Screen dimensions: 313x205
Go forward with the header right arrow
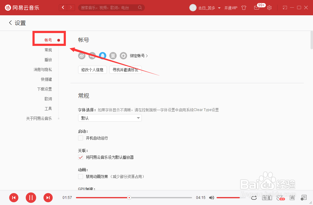point(71,8)
